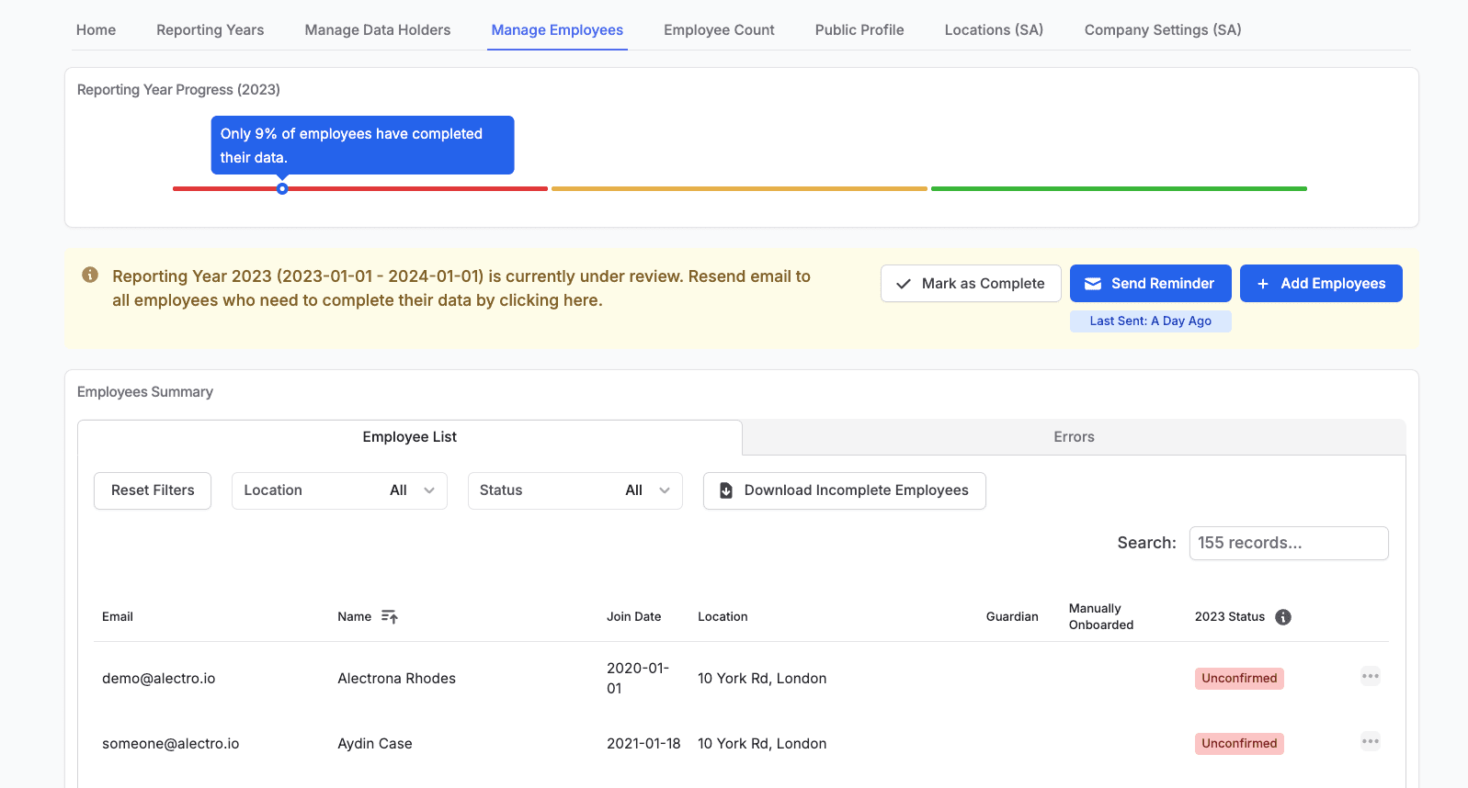Viewport: 1468px width, 788px height.
Task: Focus the employee Search field
Action: (1288, 543)
